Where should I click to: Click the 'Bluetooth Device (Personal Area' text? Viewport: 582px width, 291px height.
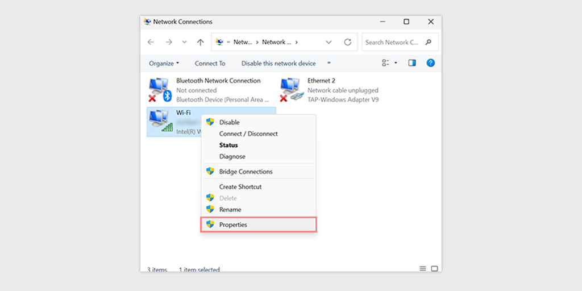point(223,99)
